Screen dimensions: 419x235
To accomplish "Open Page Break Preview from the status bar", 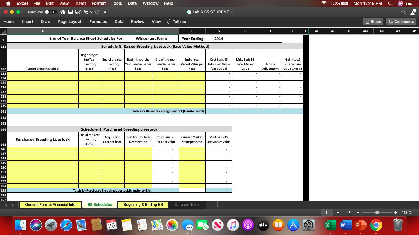I will click(x=348, y=212).
